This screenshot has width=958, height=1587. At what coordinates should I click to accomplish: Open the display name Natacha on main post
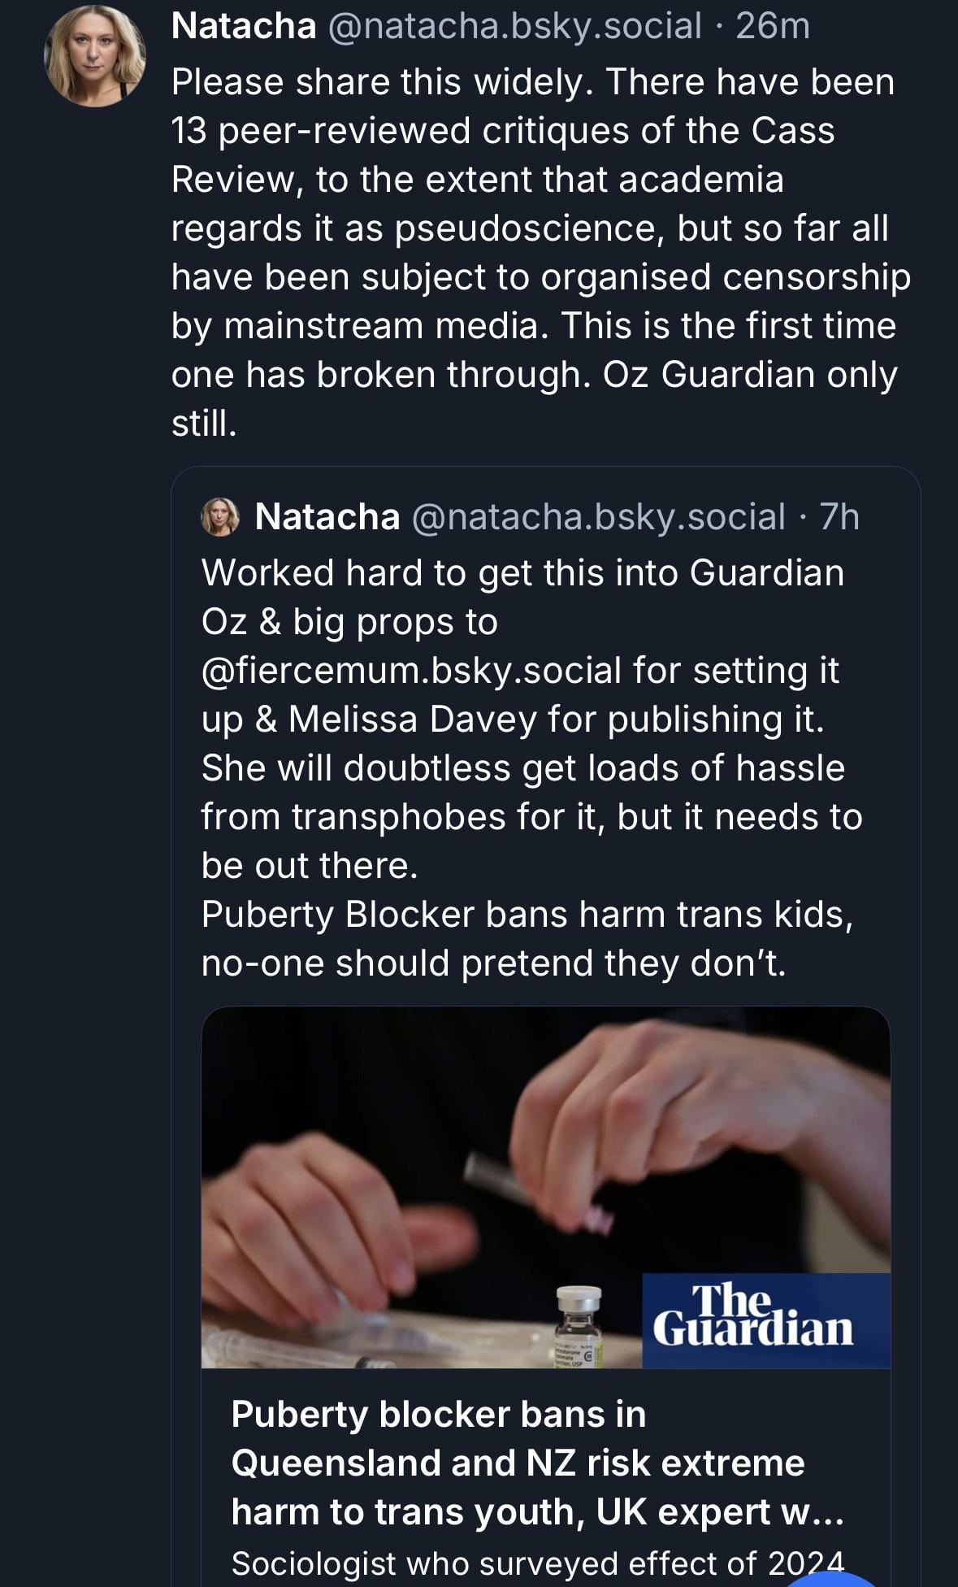coord(244,26)
